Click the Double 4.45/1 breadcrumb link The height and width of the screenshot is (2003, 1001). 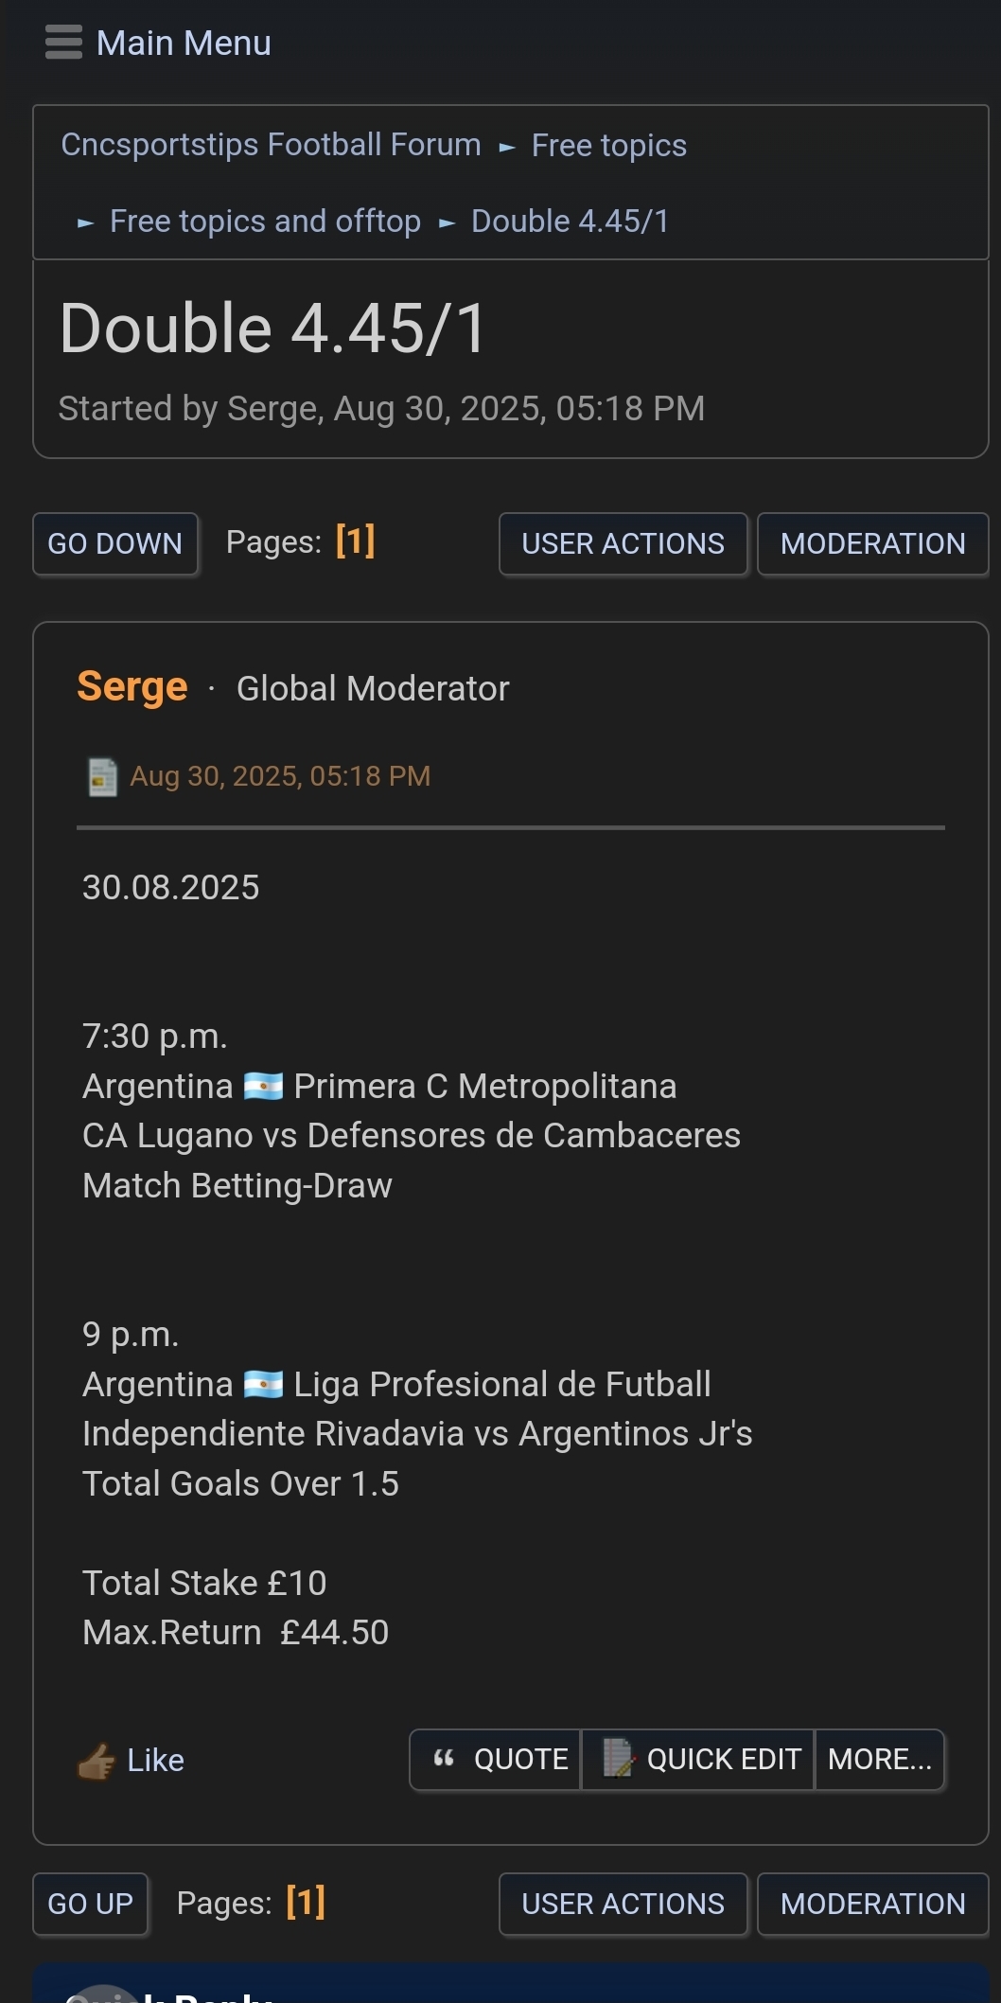tap(570, 222)
